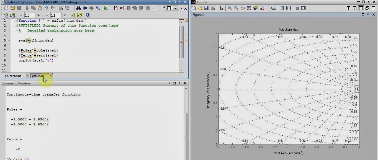Decrement value with the minus button
Viewport: 378px width, 160px height.
pyautogui.click(x=21, y=15)
